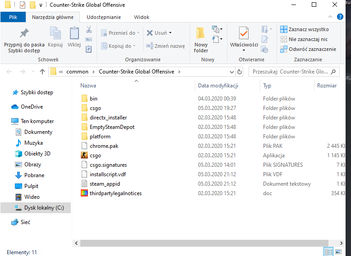Click Zaznacz wszystko
This screenshot has width=351, height=256.
pyautogui.click(x=305, y=29)
